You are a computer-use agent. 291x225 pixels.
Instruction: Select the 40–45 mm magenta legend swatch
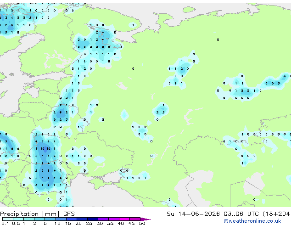124,219
